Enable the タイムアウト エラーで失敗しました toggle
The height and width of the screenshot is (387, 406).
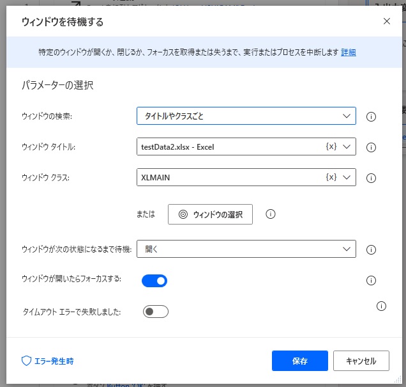pyautogui.click(x=155, y=312)
